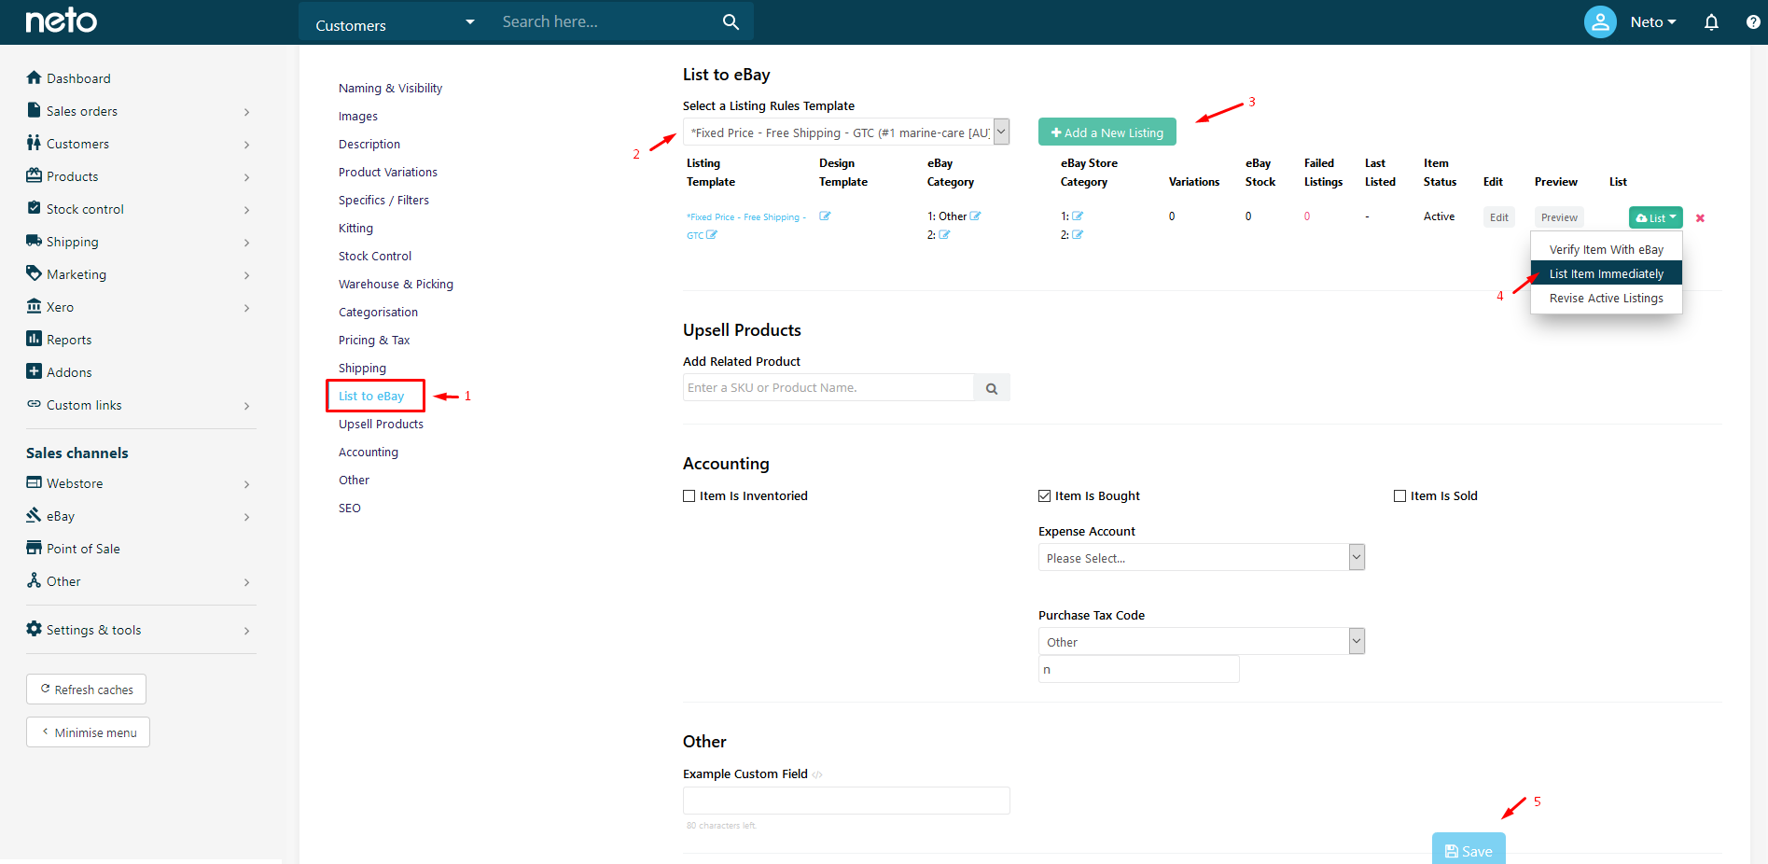This screenshot has height=864, width=1768.
Task: Click the Settings & tools gear icon
Action: [35, 629]
